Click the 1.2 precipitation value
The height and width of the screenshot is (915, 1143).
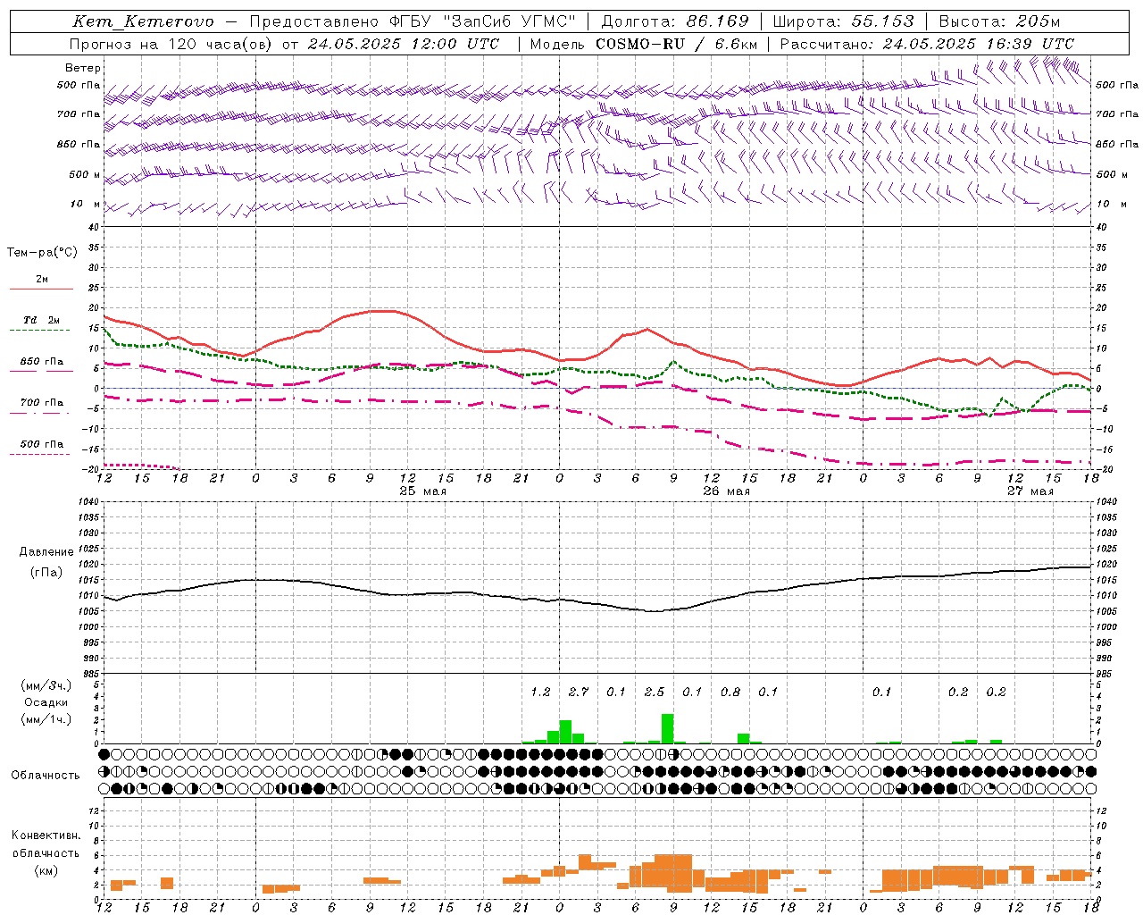[x=540, y=692]
